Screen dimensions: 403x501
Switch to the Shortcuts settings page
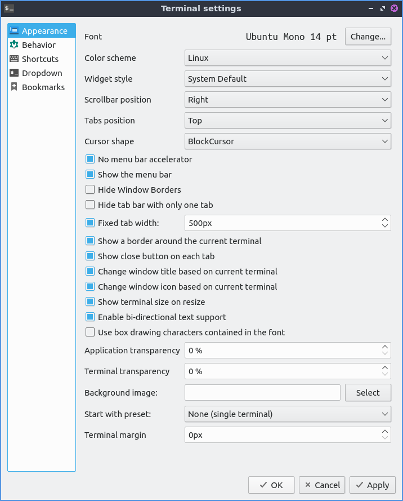pyautogui.click(x=40, y=59)
